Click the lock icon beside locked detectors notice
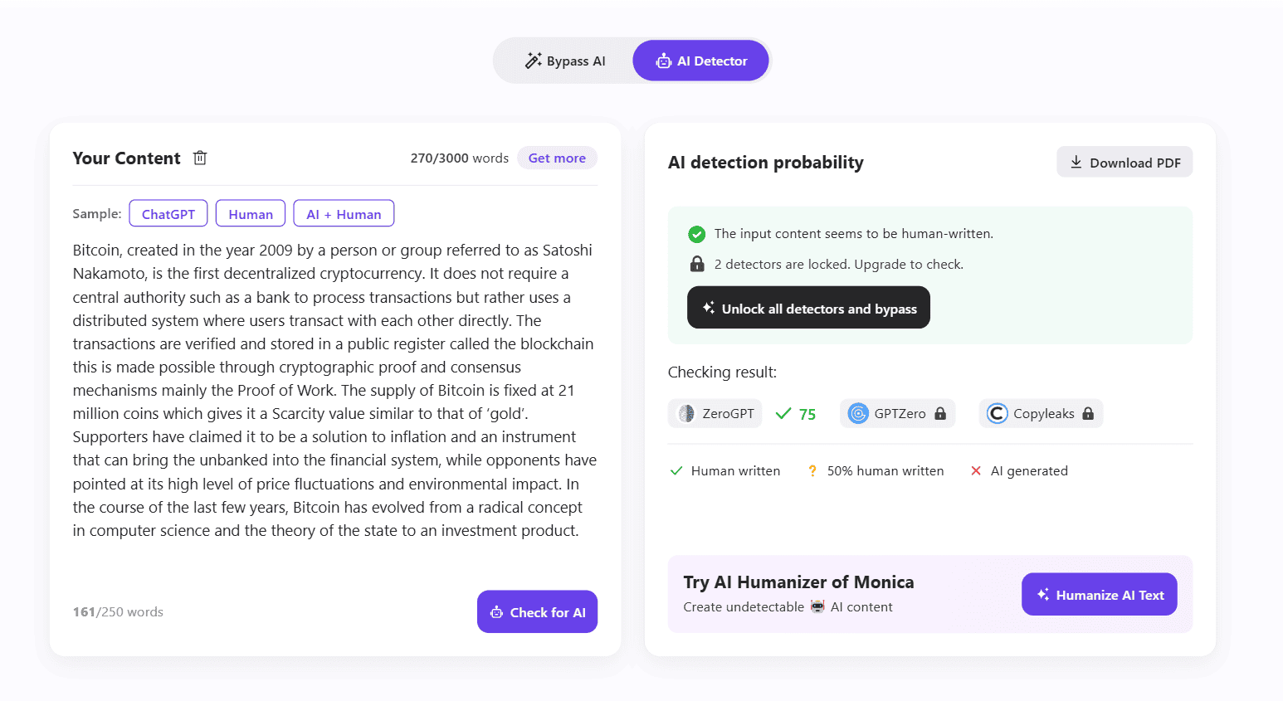1283x701 pixels. point(697,264)
